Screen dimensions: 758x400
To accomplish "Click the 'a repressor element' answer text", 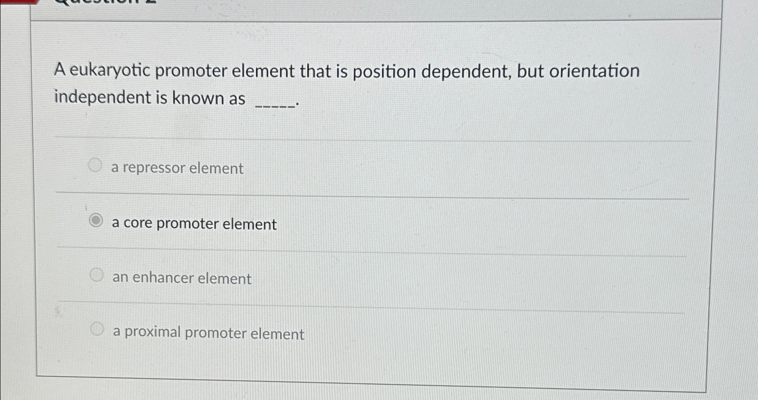I will [x=177, y=168].
